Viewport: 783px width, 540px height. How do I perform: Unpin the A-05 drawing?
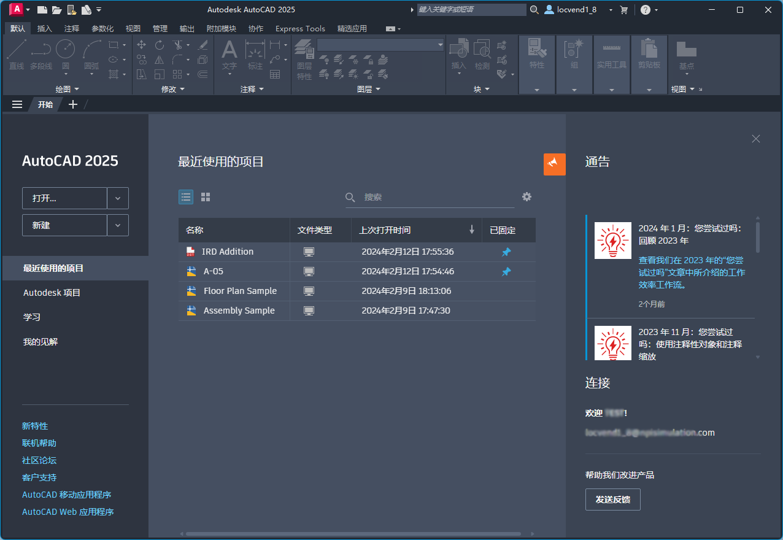[x=506, y=271]
